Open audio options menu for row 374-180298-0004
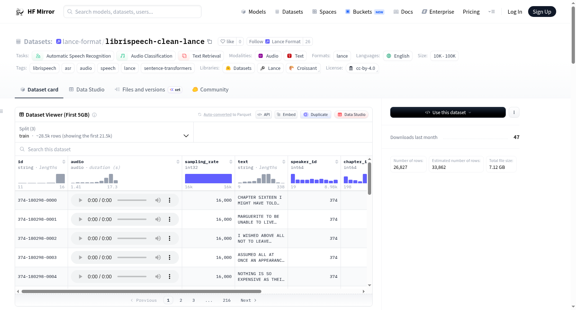The width and height of the screenshot is (576, 310). [x=170, y=277]
